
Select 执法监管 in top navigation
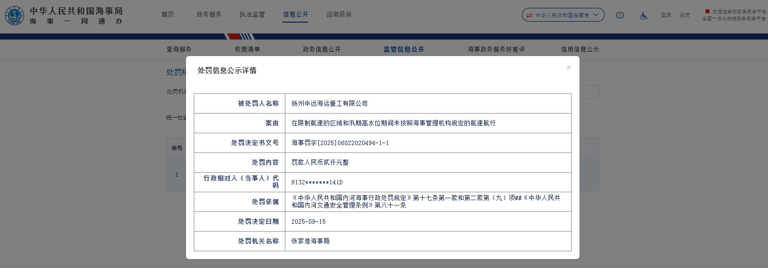click(252, 15)
